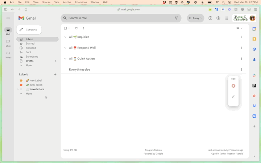Viewport: 261px width, 163px height.
Task: Open Gmail support help icon
Action: pos(210,18)
